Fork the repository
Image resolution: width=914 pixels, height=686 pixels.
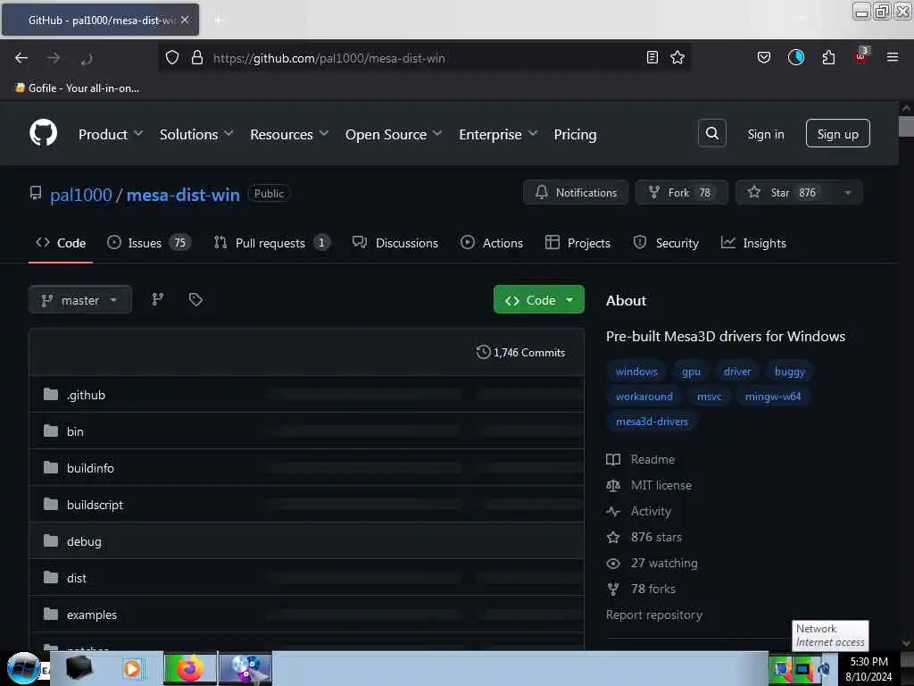tap(681, 193)
